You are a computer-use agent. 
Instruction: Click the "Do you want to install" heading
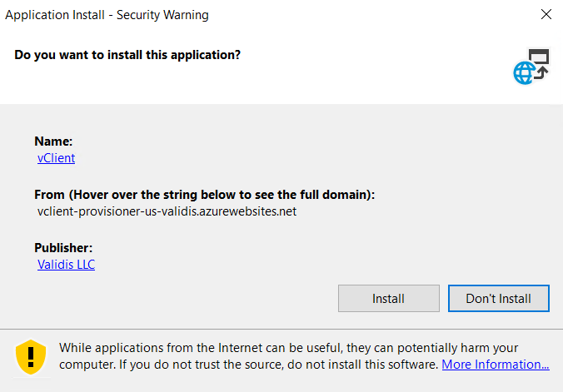tap(127, 55)
